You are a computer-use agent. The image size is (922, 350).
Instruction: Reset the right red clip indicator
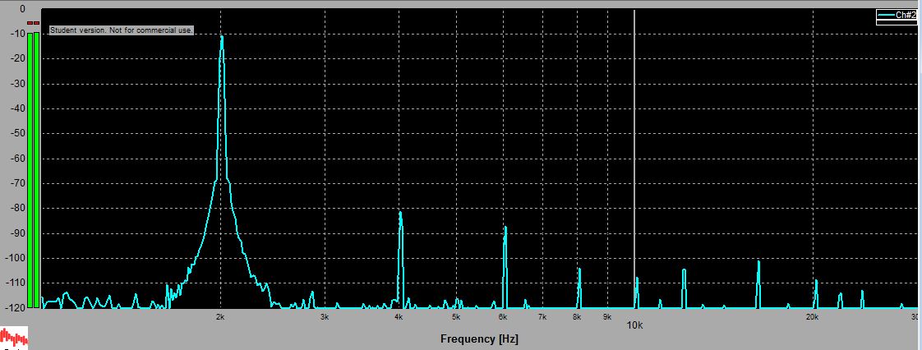(36, 23)
